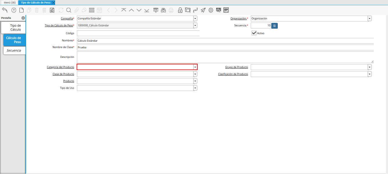Click the first trash delete icon

click(37, 10)
